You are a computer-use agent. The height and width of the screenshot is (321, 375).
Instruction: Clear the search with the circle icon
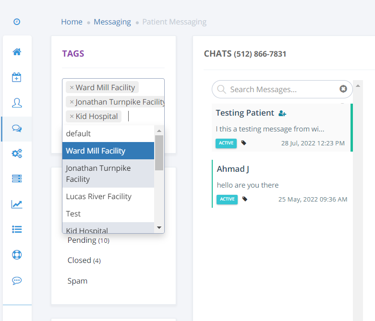pos(343,89)
